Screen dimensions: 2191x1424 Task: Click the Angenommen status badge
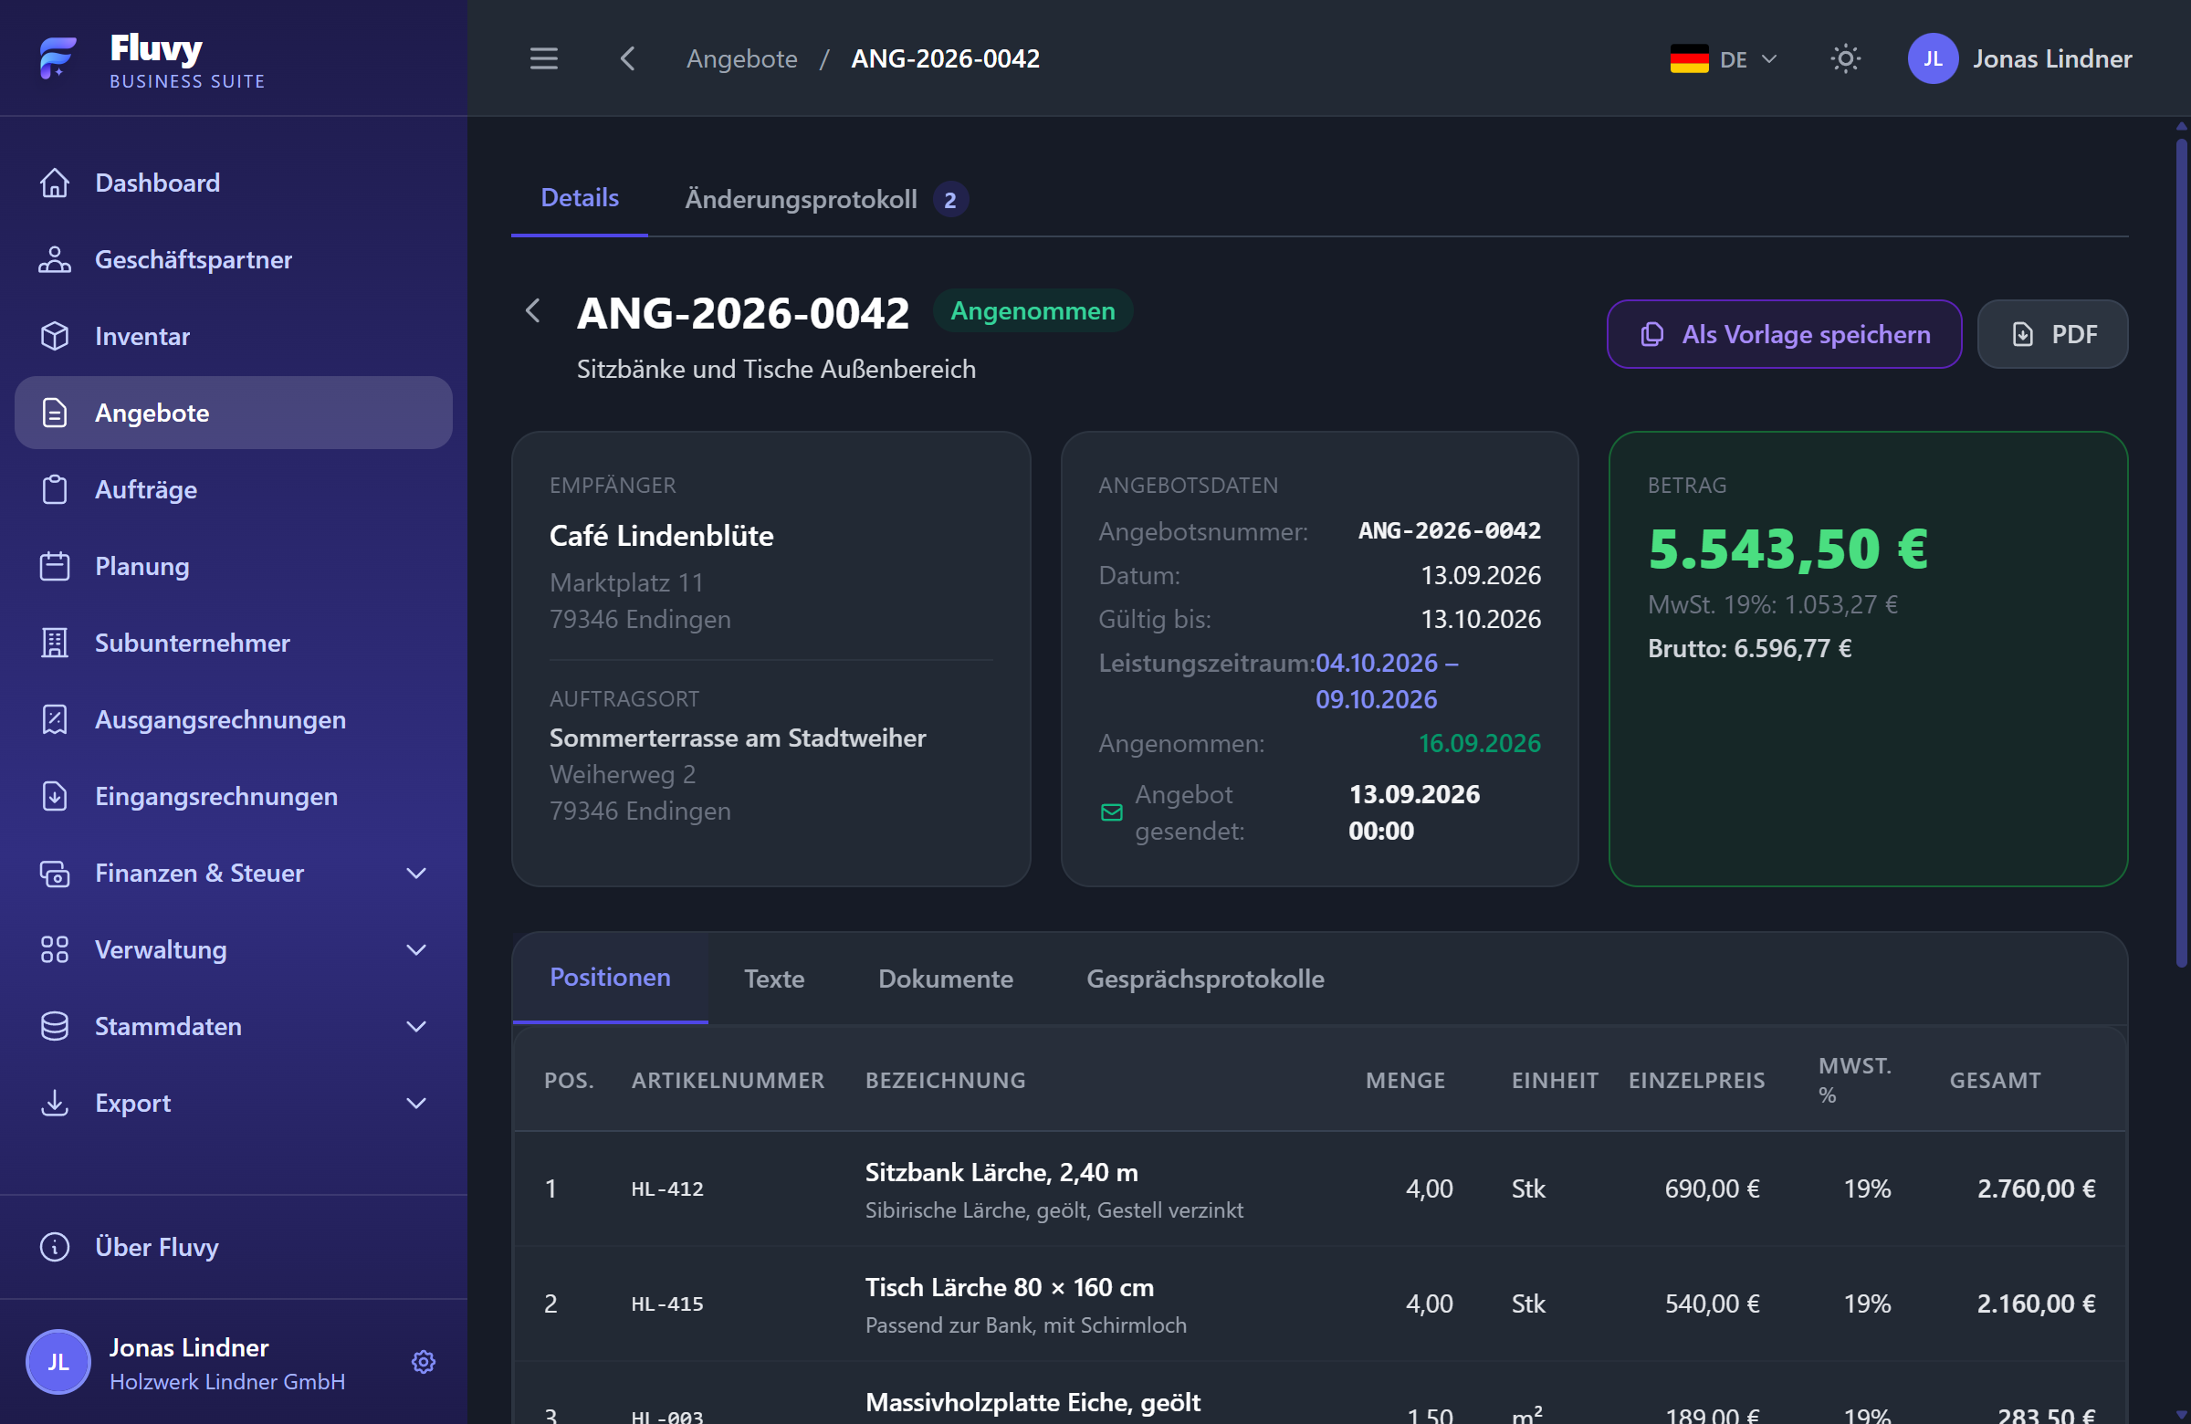1033,311
